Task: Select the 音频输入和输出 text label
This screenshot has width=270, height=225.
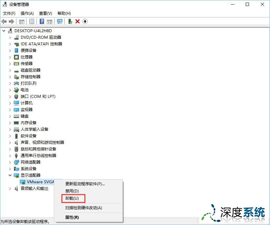Action: 34,189
